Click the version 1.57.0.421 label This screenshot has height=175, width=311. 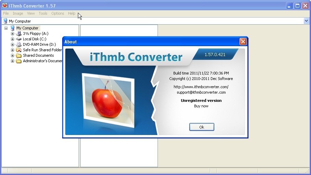coord(215,55)
